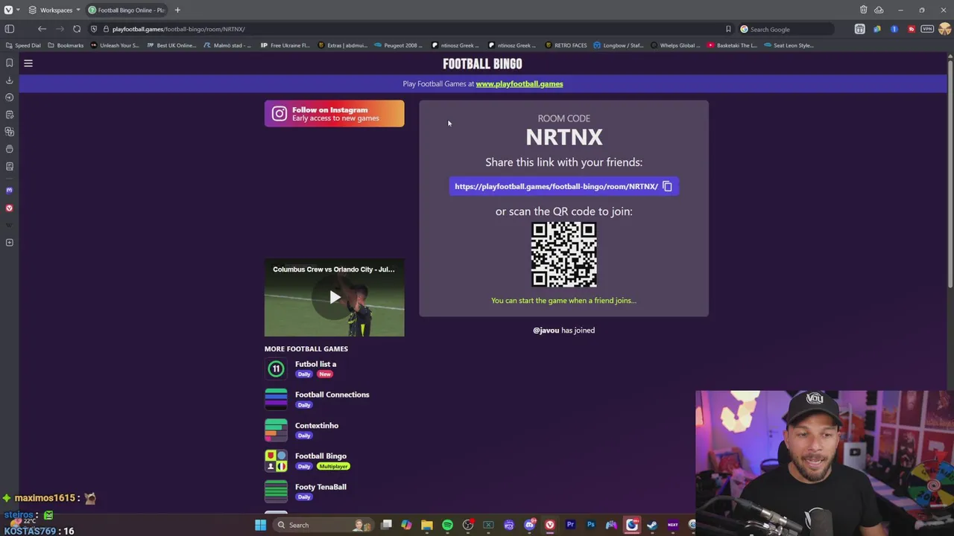Open Task View from taskbar
The width and height of the screenshot is (954, 536).
tap(386, 525)
